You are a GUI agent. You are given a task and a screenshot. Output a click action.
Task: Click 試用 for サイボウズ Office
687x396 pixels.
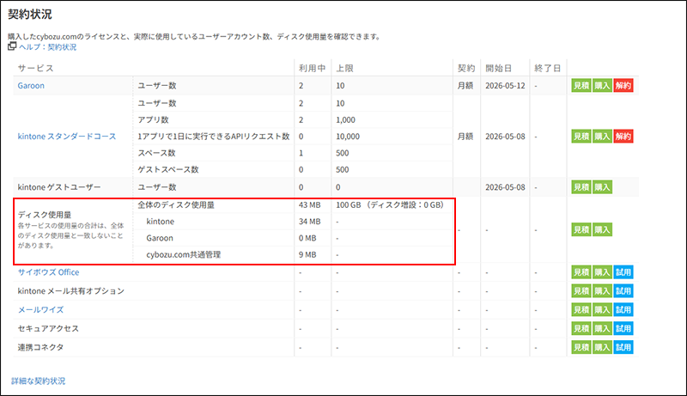(623, 272)
